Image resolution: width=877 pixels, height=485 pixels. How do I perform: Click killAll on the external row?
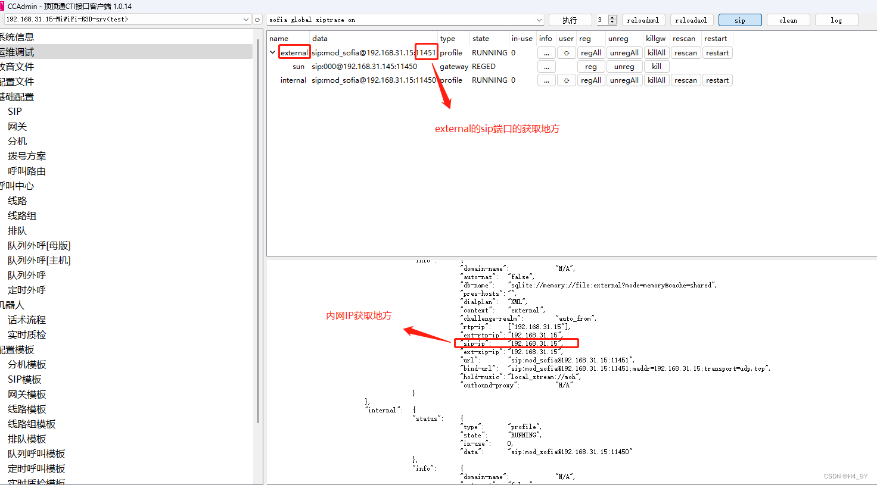coord(657,53)
